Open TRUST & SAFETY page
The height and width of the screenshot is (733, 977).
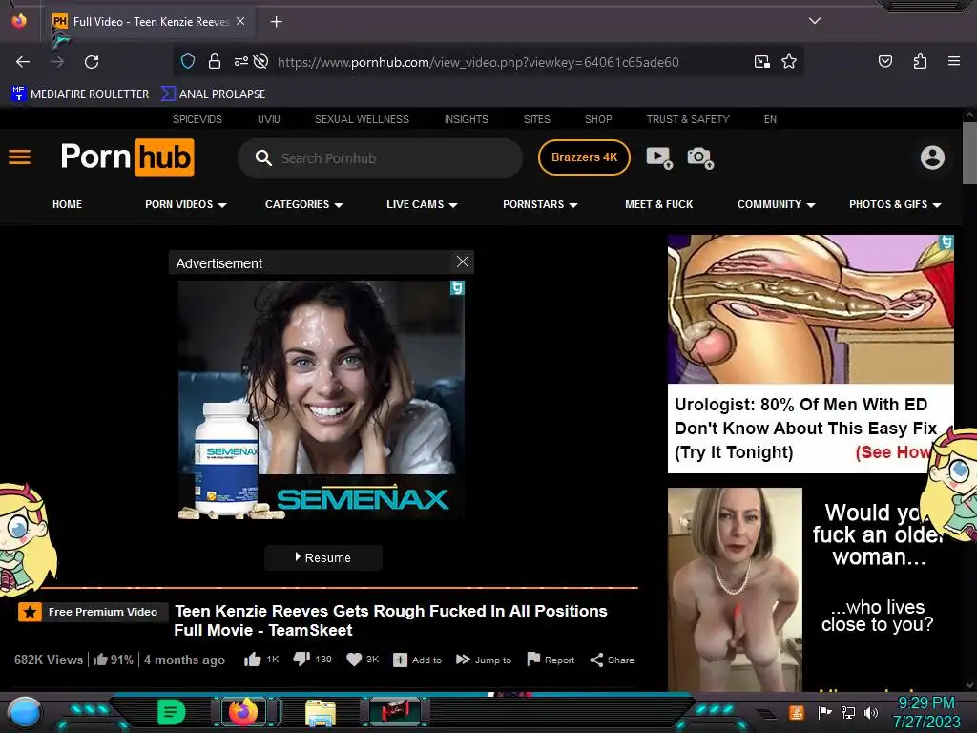(687, 119)
